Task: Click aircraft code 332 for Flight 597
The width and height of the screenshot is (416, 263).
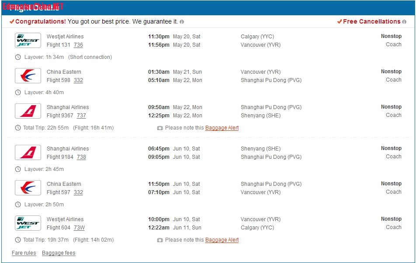Action: (x=78, y=192)
